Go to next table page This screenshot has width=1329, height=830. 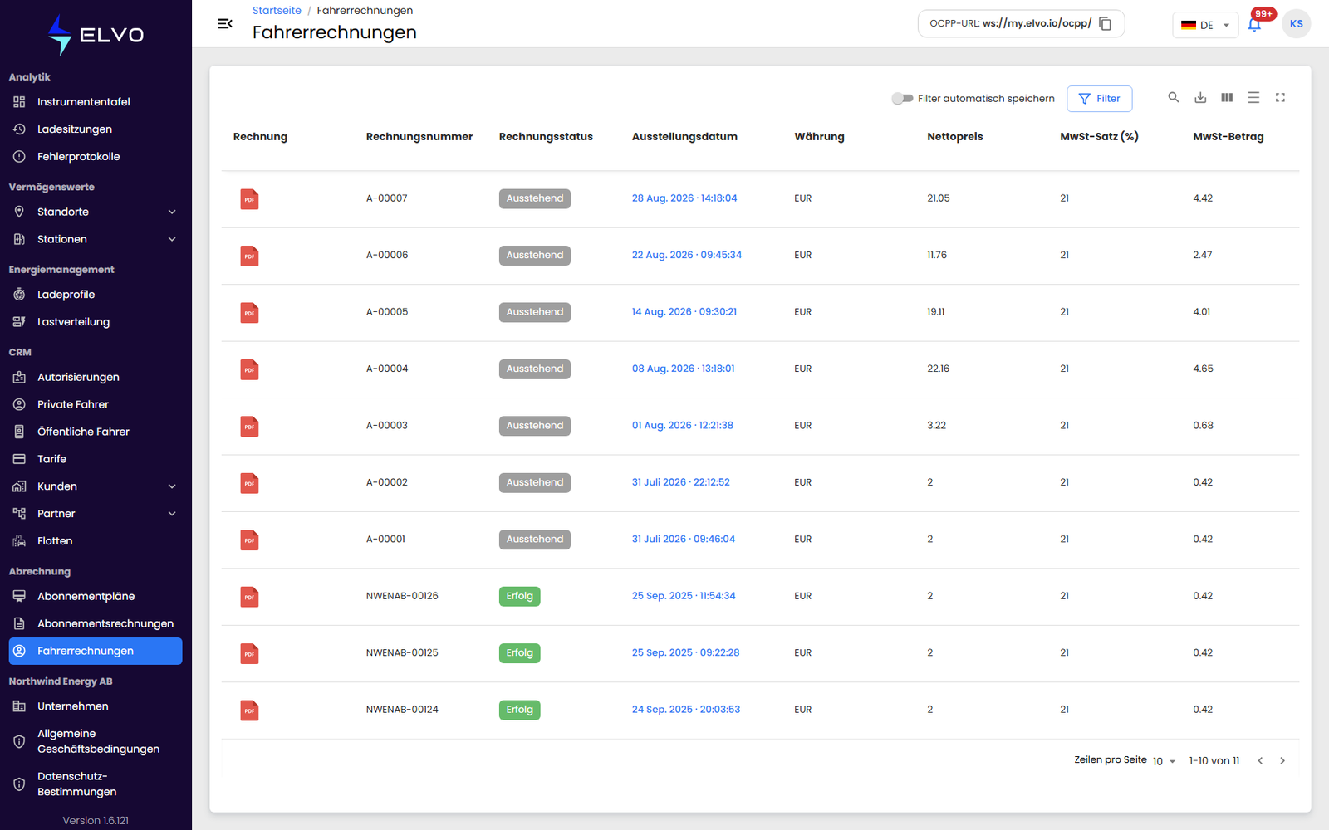(1282, 761)
